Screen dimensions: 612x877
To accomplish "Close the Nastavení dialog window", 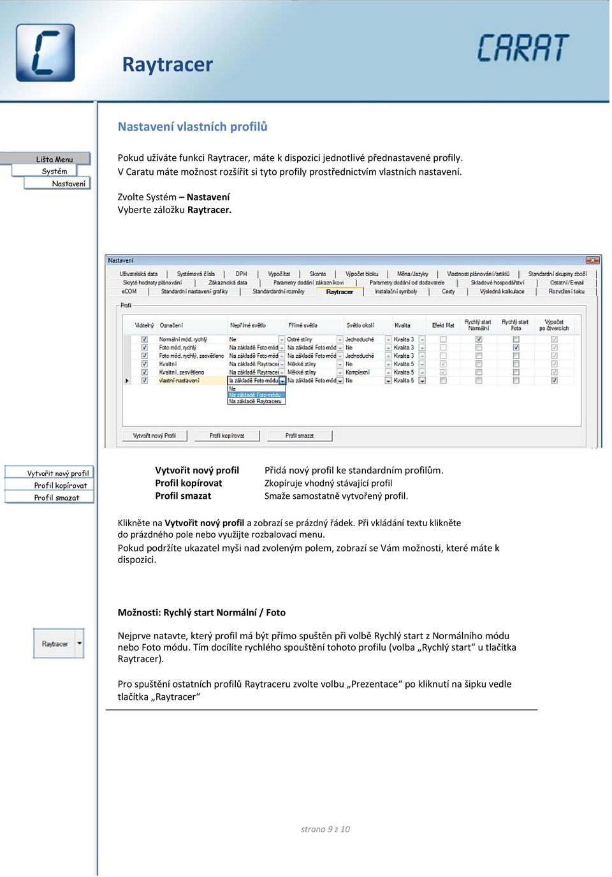I will tap(593, 260).
